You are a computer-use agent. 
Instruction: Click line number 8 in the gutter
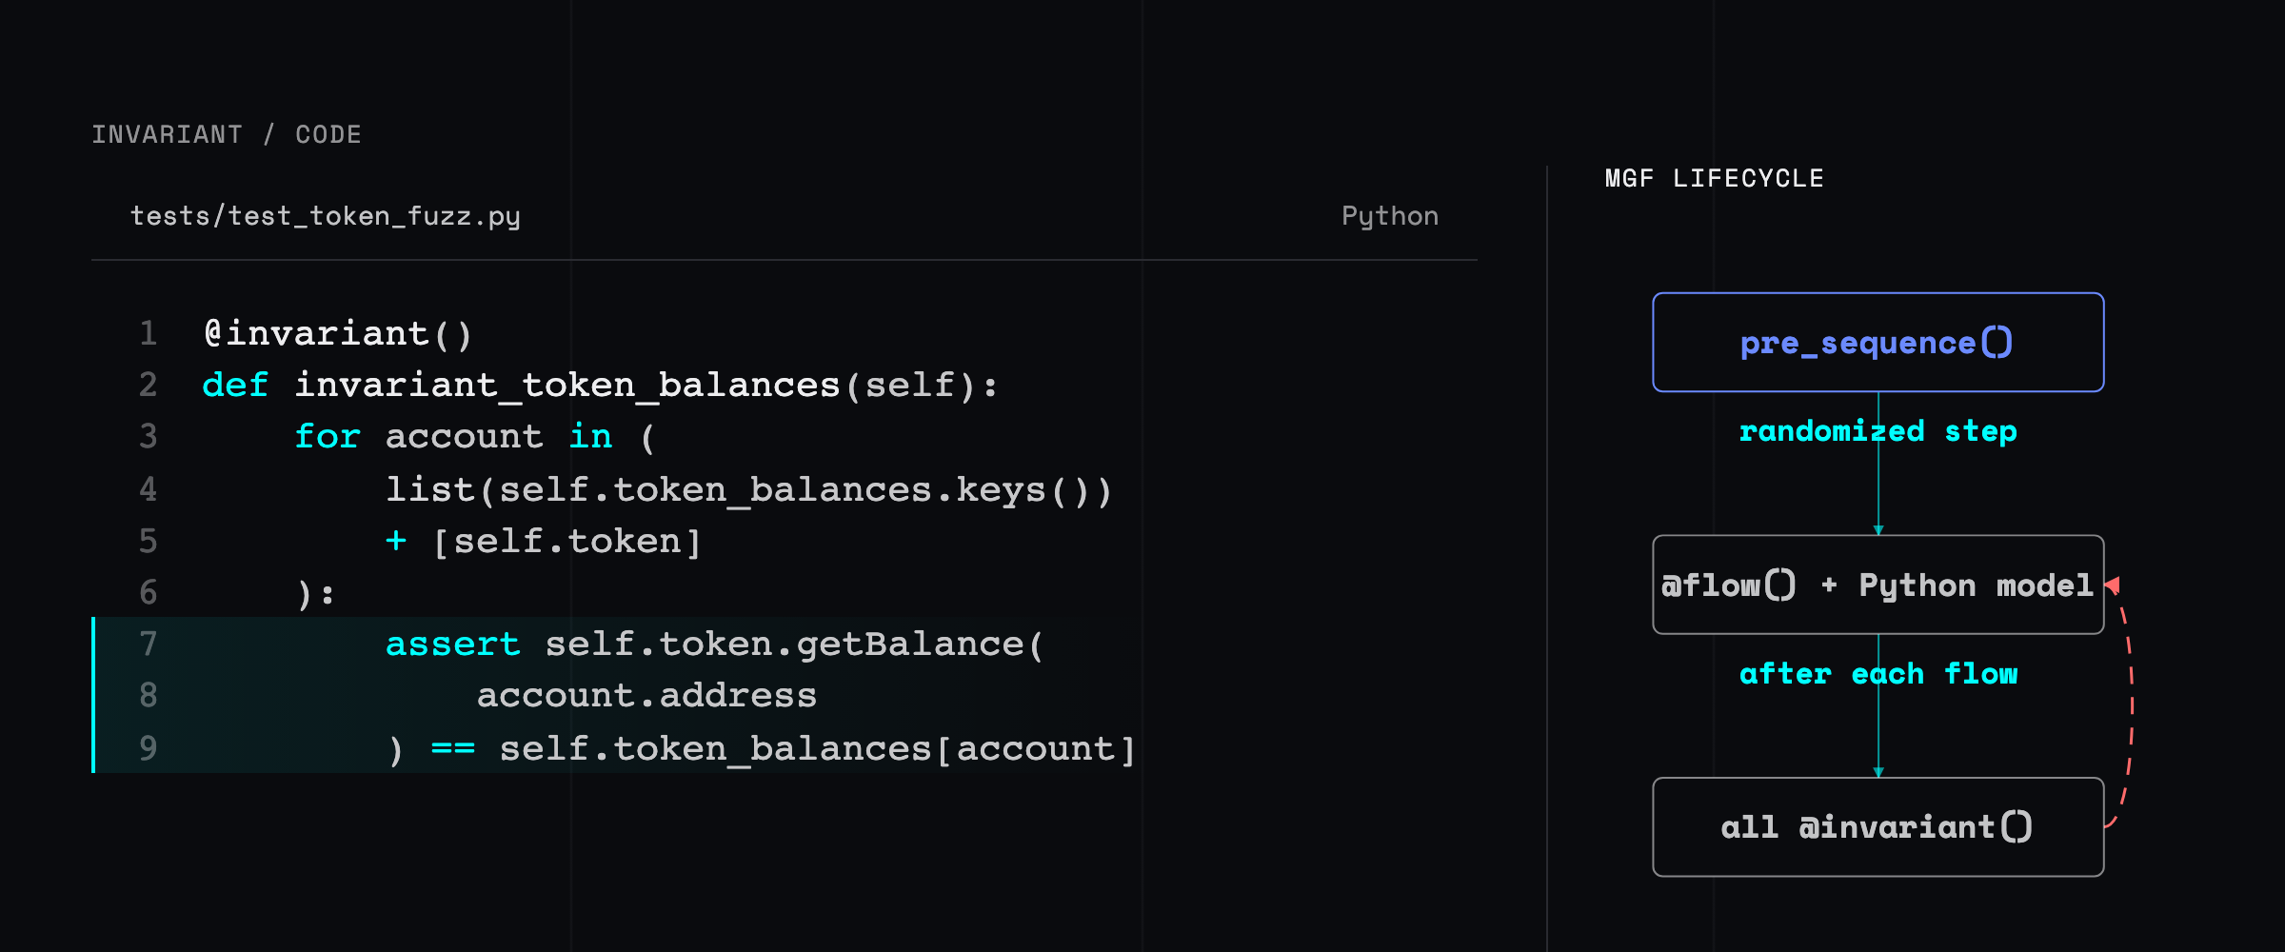coord(149,695)
